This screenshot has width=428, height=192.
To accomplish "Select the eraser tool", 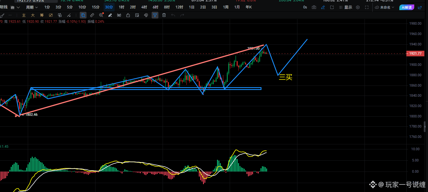I will (x=110, y=15).
